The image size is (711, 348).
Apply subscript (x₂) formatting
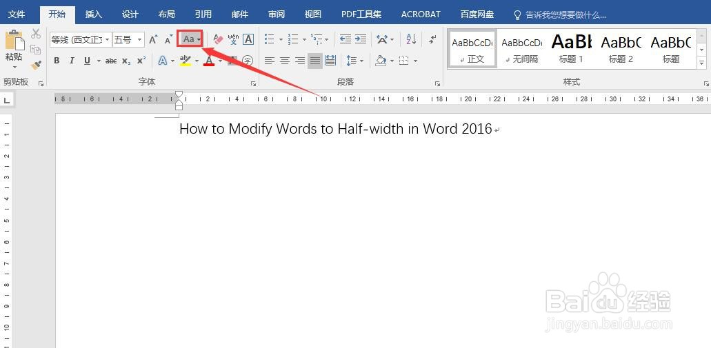pyautogui.click(x=126, y=61)
